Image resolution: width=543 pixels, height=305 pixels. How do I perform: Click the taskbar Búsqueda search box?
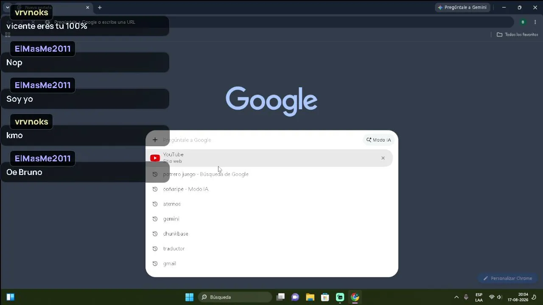coord(235,297)
